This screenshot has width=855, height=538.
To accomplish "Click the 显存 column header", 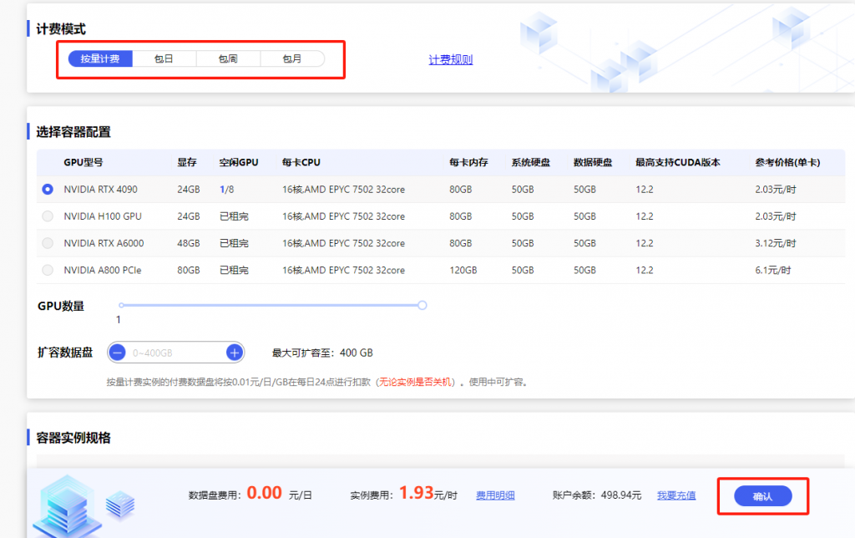I will 186,162.
